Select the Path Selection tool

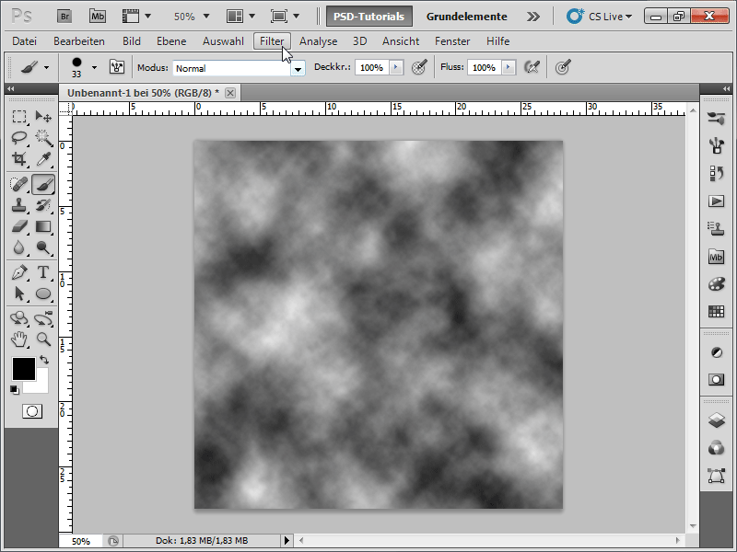tap(19, 293)
